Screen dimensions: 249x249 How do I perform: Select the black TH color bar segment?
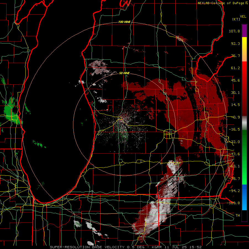click(x=244, y=216)
